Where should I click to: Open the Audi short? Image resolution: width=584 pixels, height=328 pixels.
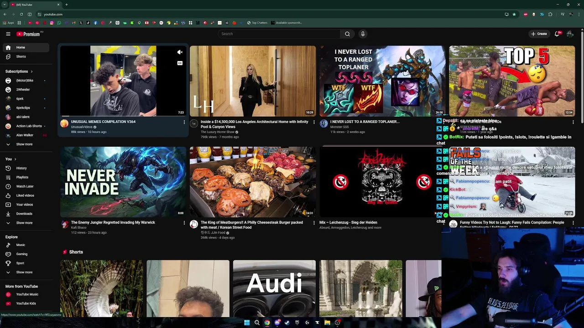(274, 288)
